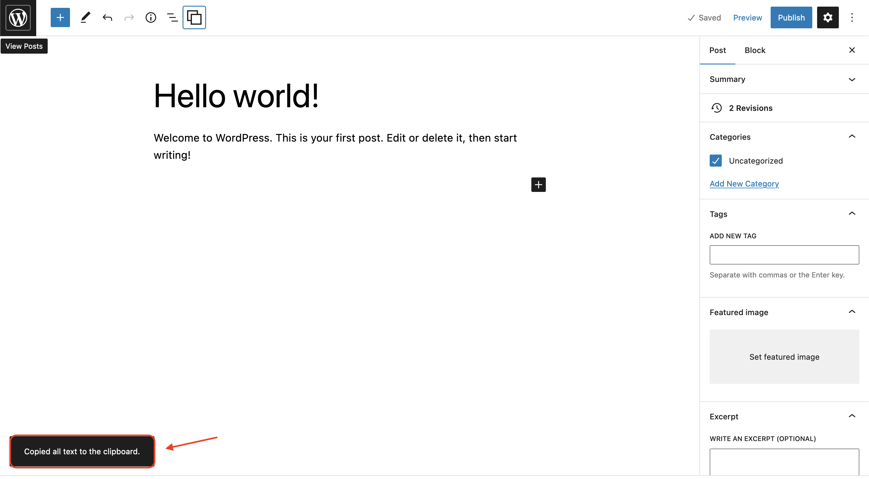Click the Redo arrow icon
This screenshot has width=869, height=479.
tap(129, 17)
